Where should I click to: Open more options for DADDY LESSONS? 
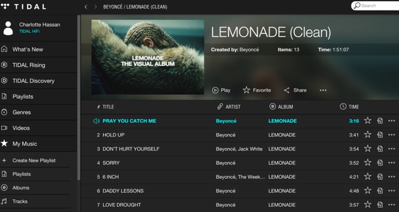(392, 191)
